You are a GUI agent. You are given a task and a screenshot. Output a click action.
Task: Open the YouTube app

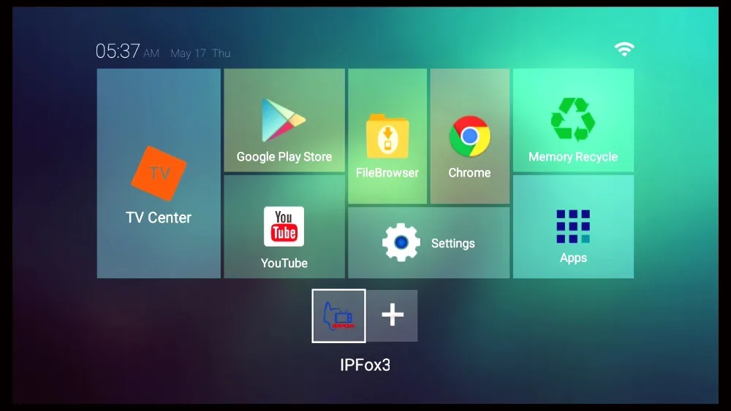click(x=284, y=227)
